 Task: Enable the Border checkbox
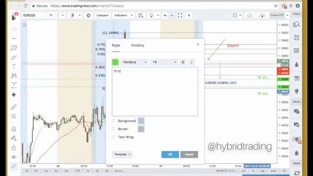113,129
